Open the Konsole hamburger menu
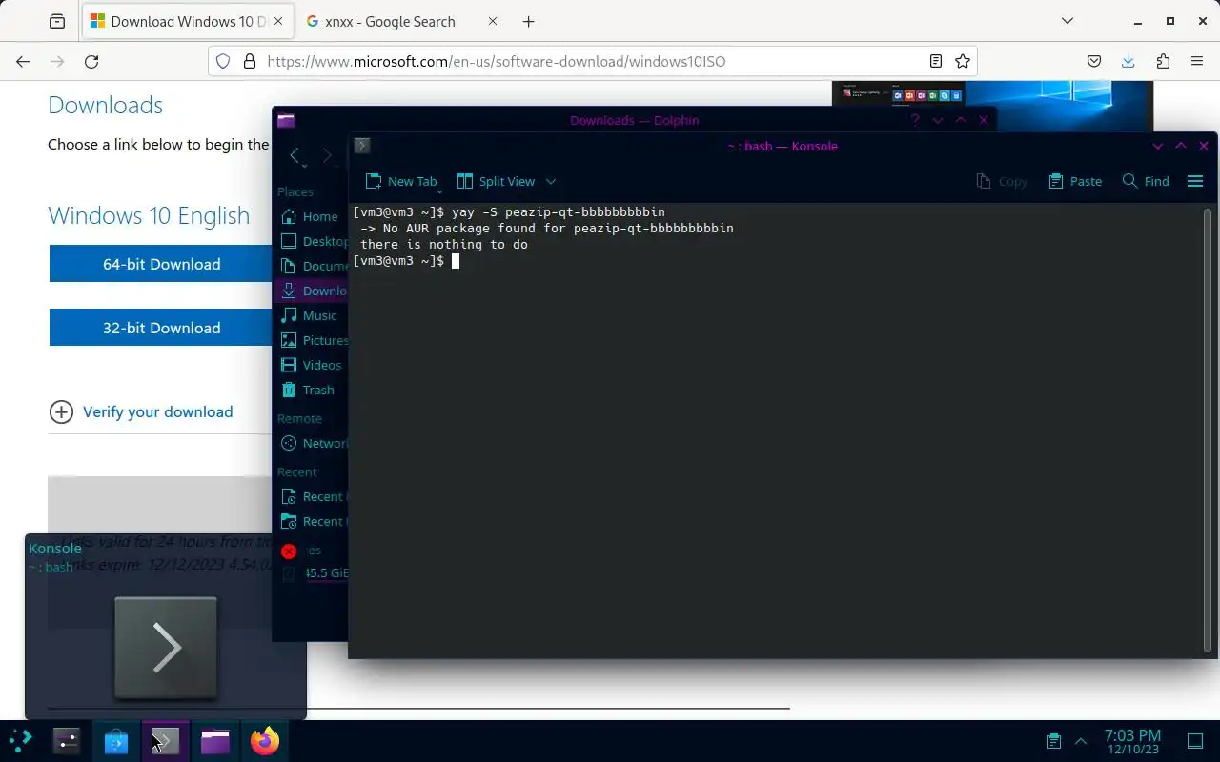The image size is (1220, 762). coord(1195,181)
